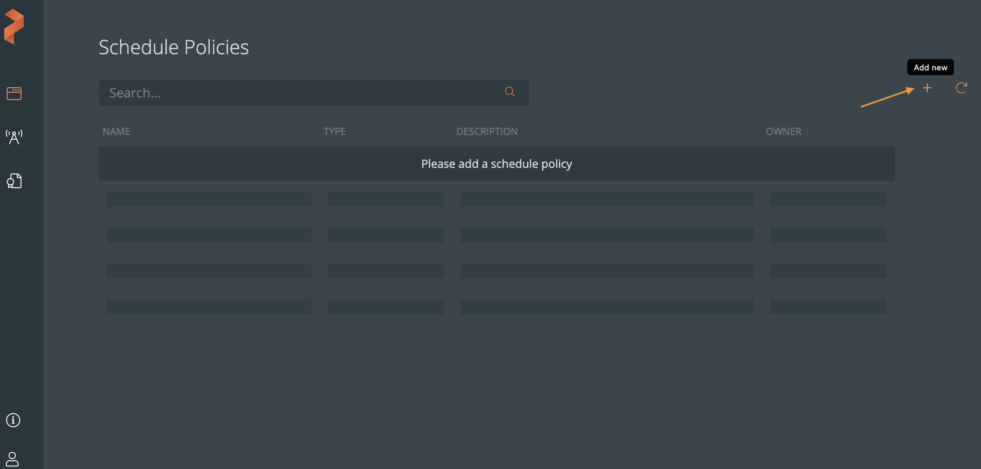Open the user profile icon
Screen dimensions: 981x469
(12, 459)
